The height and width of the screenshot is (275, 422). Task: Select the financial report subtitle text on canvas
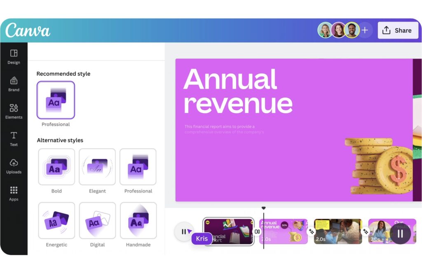click(x=224, y=129)
